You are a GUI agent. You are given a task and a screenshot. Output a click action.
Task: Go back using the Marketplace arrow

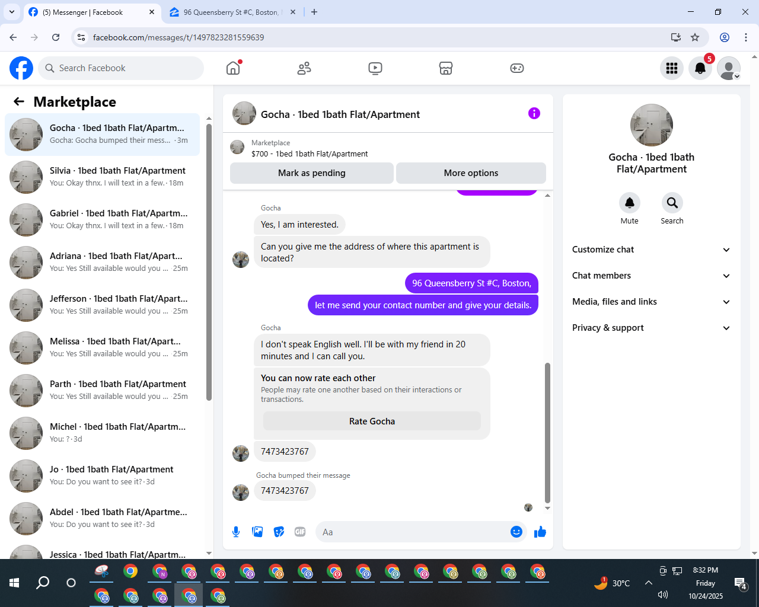[x=19, y=101]
